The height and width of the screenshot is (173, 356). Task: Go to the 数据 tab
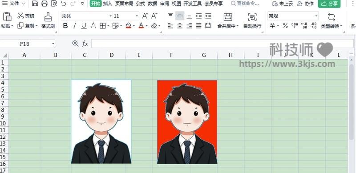pyautogui.click(x=152, y=4)
